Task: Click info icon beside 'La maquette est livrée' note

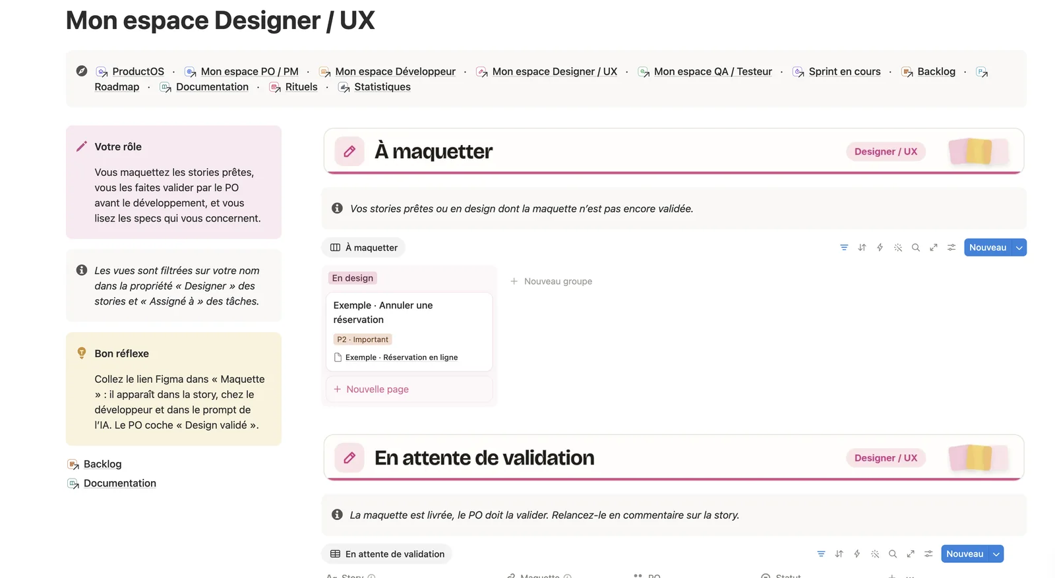Action: pyautogui.click(x=337, y=515)
